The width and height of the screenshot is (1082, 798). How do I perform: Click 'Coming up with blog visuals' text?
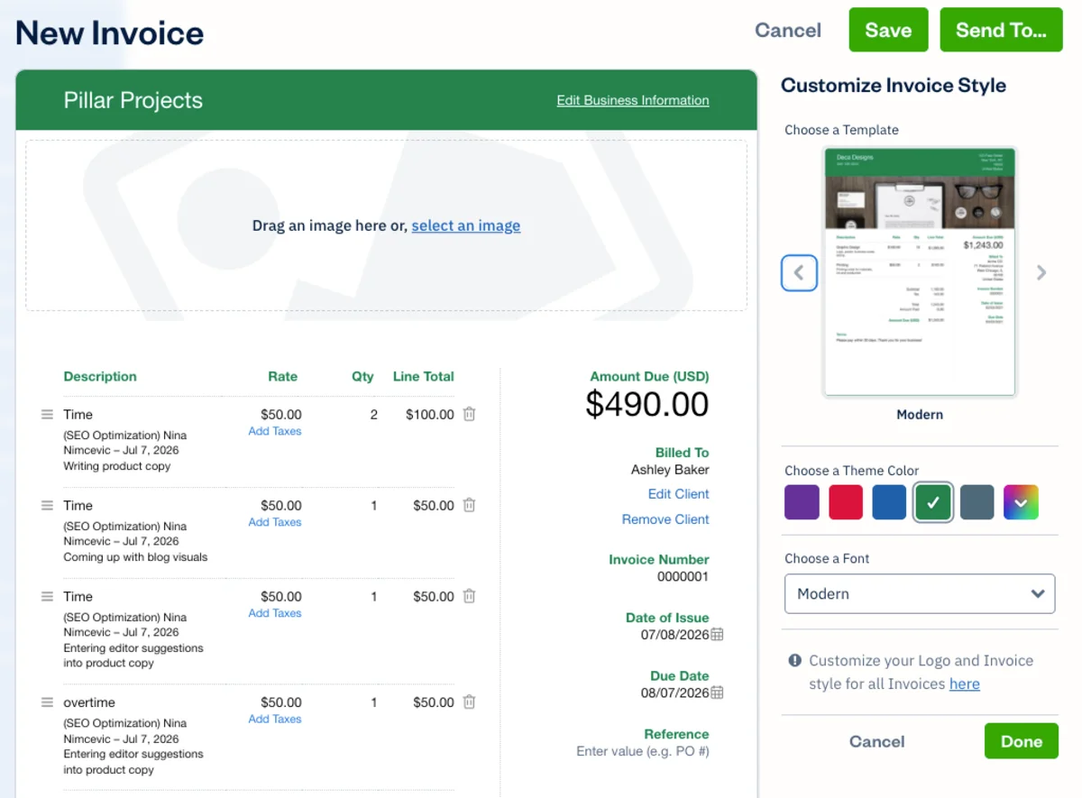click(135, 557)
